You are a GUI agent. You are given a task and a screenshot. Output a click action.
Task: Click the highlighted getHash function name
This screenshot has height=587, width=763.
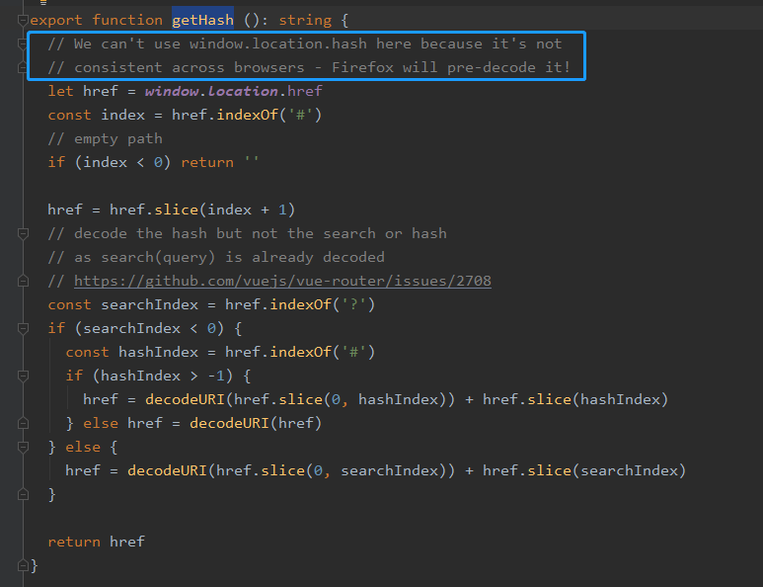click(x=203, y=20)
